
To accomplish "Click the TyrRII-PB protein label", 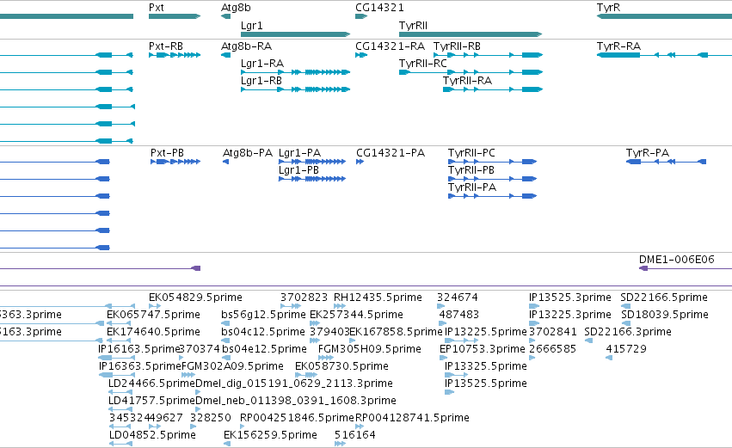I will 471,170.
